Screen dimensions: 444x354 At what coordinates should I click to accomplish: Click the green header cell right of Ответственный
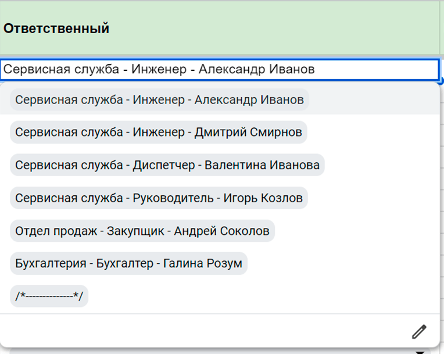pyautogui.click(x=441, y=28)
